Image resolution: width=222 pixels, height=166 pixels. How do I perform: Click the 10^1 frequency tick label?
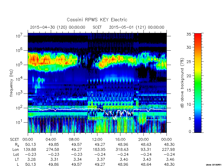coord(19,122)
